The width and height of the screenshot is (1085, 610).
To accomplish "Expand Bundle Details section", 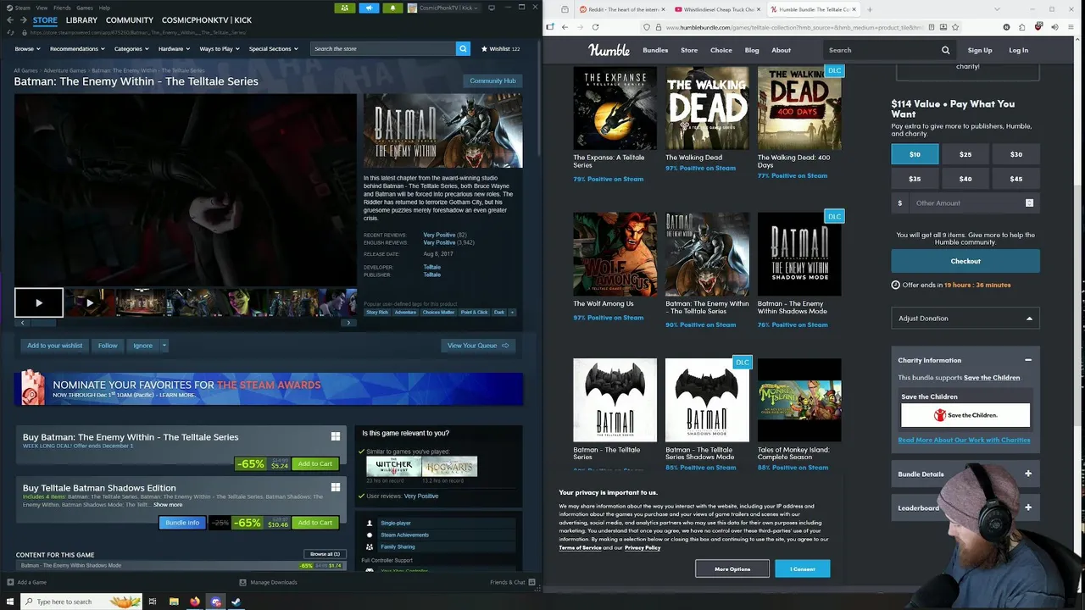I will [x=965, y=474].
